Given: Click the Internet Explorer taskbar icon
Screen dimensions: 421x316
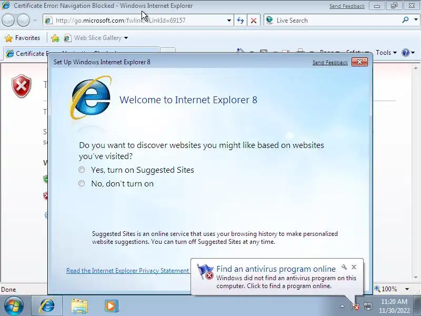Looking at the screenshot, I should pyautogui.click(x=47, y=306).
